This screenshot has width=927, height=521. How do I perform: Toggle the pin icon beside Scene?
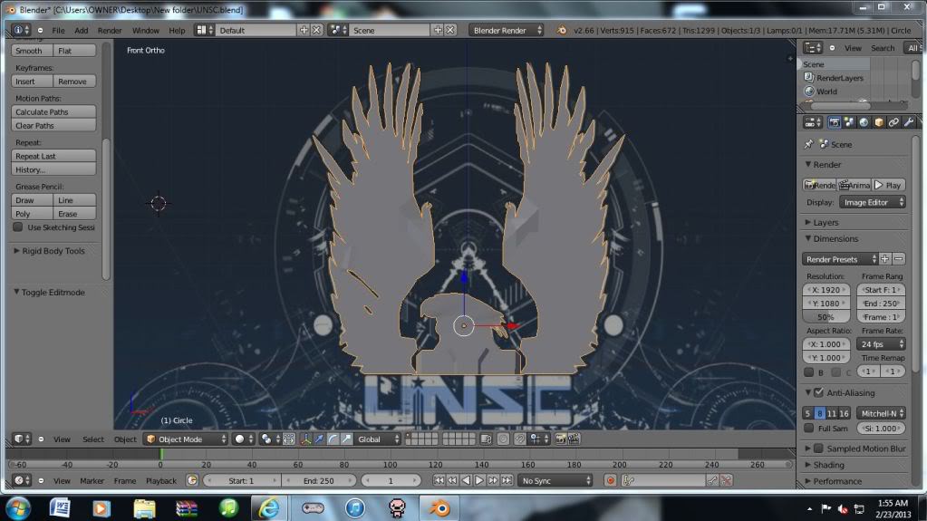pos(809,144)
